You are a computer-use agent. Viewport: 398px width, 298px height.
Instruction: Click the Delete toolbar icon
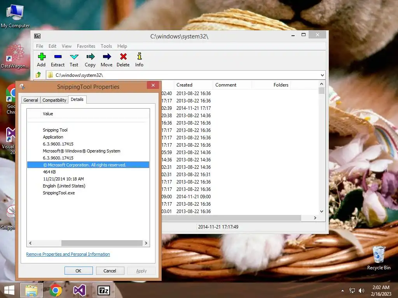(x=123, y=60)
